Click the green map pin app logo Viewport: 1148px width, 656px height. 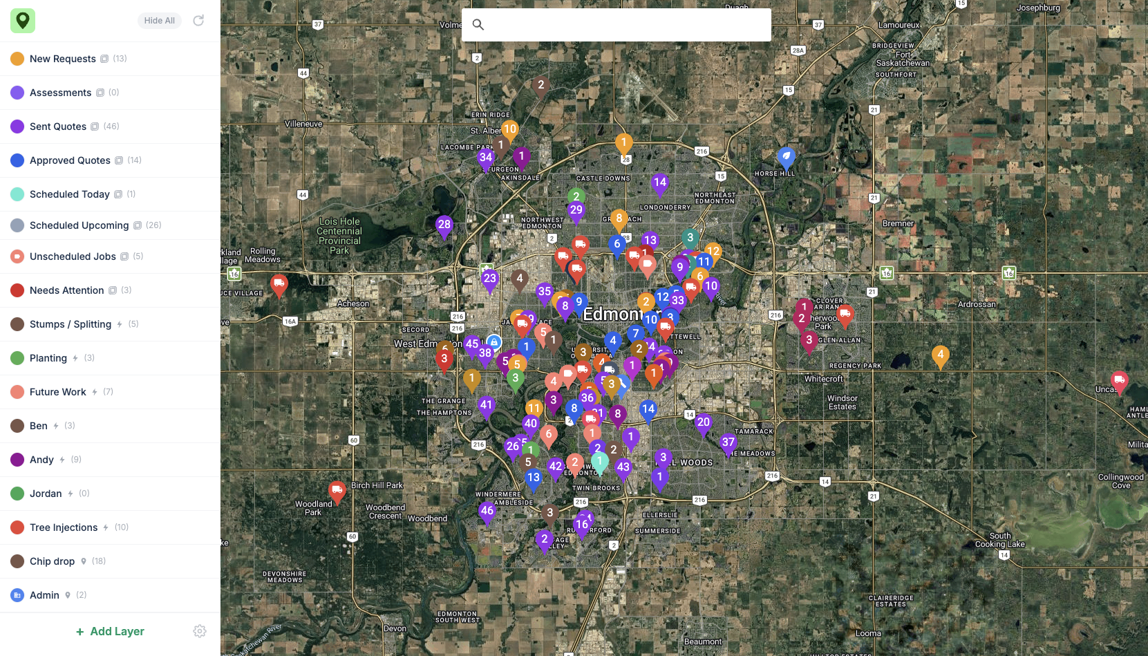[23, 21]
